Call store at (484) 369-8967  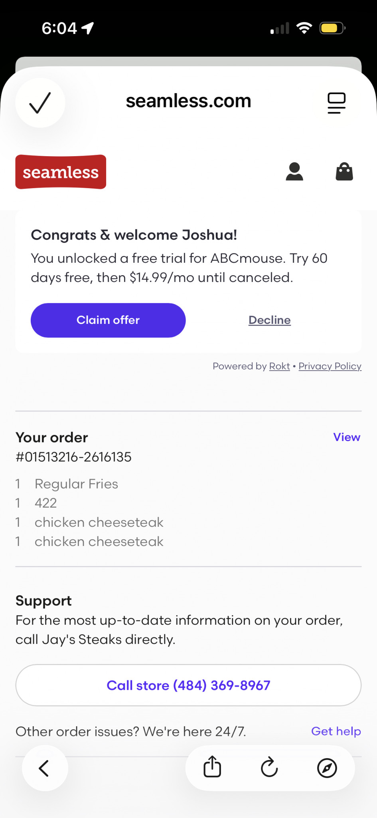tap(188, 685)
